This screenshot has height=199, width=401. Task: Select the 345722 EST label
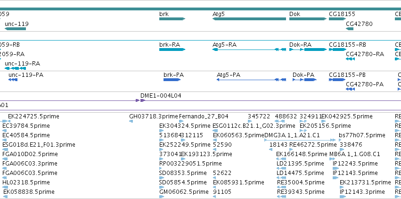pyautogui.click(x=259, y=116)
